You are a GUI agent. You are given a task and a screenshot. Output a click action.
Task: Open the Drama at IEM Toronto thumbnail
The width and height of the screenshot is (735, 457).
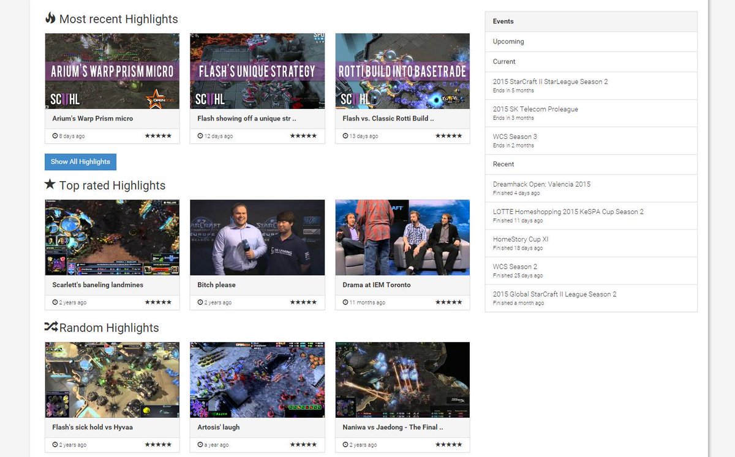point(402,237)
